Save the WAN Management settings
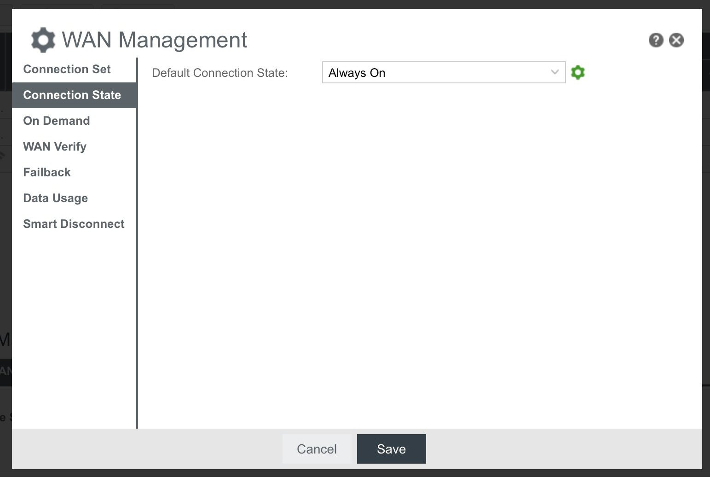 coord(391,449)
